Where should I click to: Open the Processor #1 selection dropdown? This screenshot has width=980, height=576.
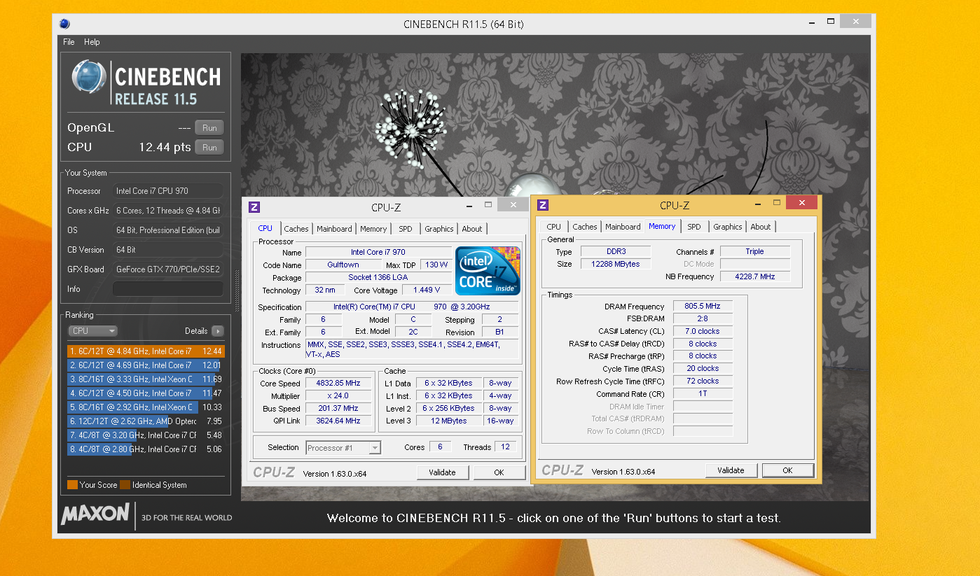coord(343,448)
